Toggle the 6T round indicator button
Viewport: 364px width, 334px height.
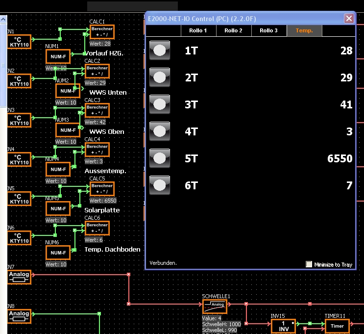tap(160, 185)
